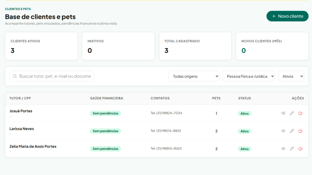View details of Josué Portes (eye icon)
Screen dimensions: 312x175
point(283,113)
